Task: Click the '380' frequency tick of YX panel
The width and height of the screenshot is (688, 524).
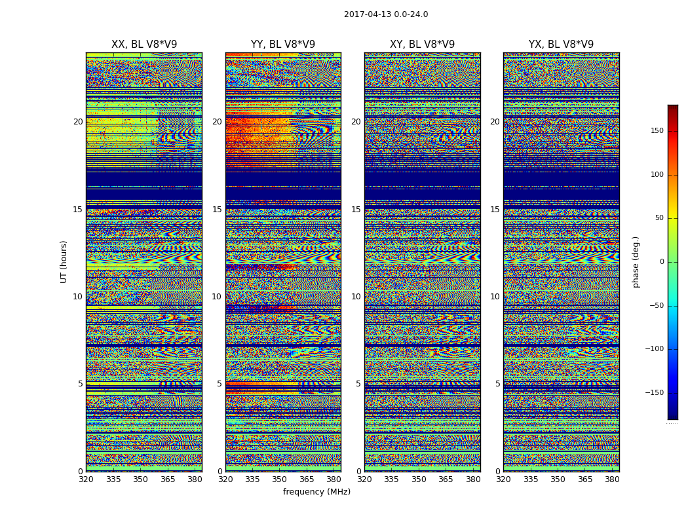Action: [x=612, y=479]
